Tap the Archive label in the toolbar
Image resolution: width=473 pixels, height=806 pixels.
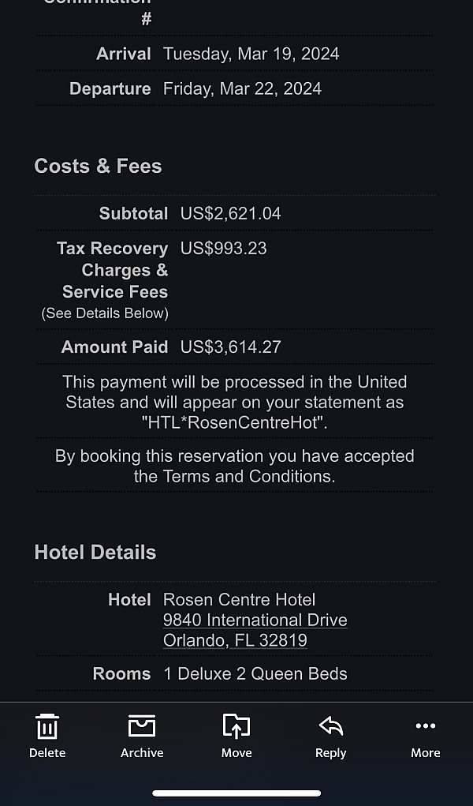142,753
